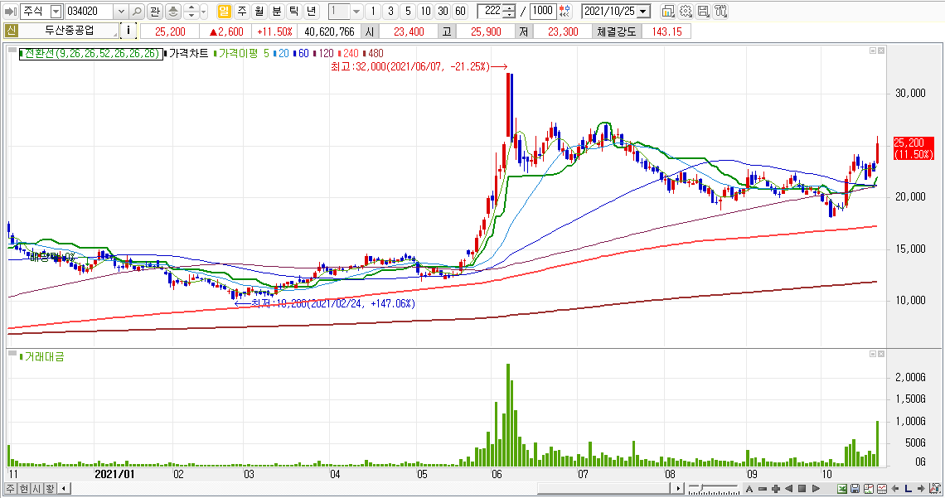Select the 주 (weekly) period toggle
945x498 pixels.
242,11
